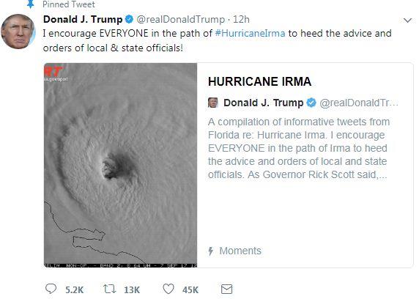Open the #HurricaneIrma hashtag link
This screenshot has width=419, height=299.
(250, 34)
